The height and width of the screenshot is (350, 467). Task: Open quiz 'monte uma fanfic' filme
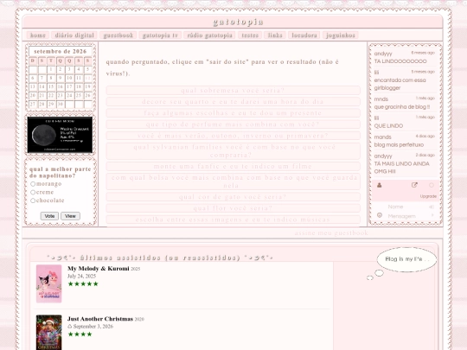pyautogui.click(x=233, y=166)
